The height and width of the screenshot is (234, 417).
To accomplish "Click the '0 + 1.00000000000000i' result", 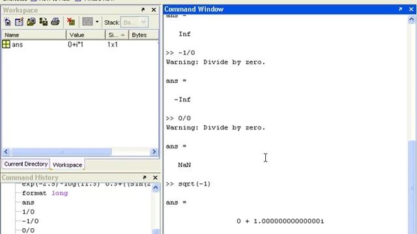I will coord(280,221).
